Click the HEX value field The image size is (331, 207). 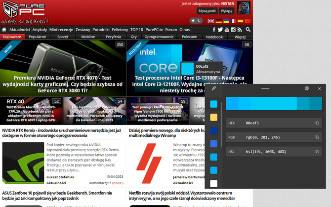pos(274,123)
